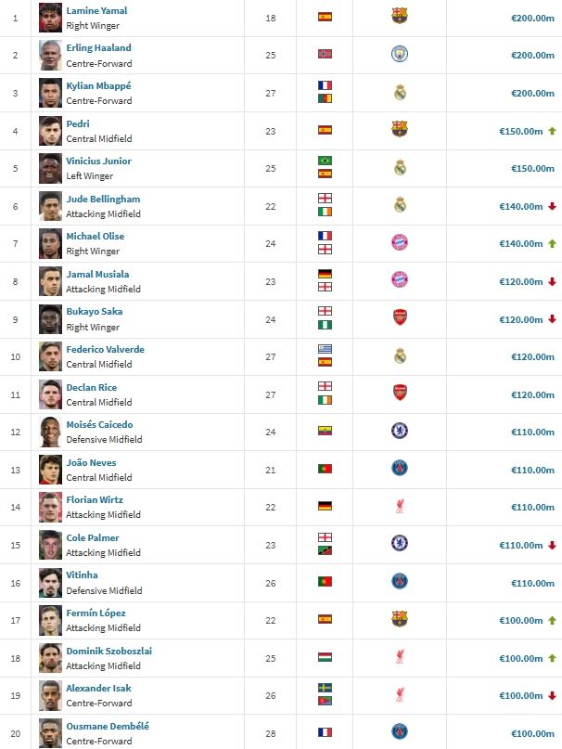Click the Arsenal crest in Bukayo Saka's row
Image resolution: width=562 pixels, height=749 pixels.
point(400,318)
